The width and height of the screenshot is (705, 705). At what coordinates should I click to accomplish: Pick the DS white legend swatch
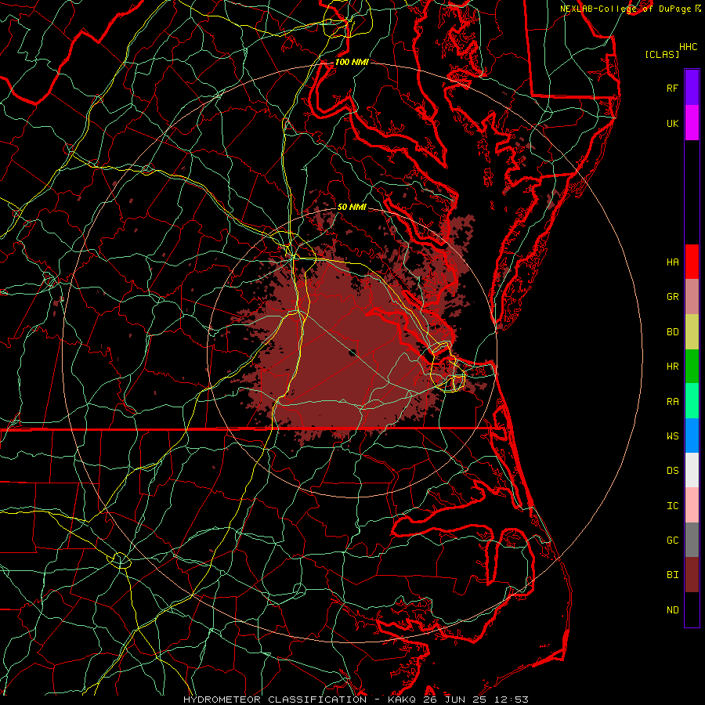692,470
